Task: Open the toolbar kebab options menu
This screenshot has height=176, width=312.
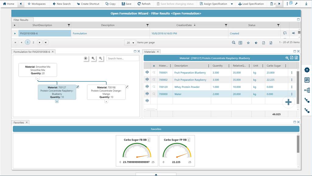Action: pos(287,4)
